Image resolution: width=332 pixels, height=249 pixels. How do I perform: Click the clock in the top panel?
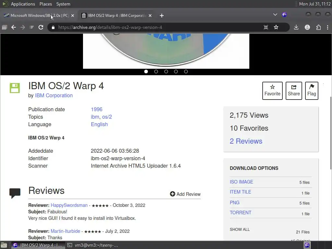pyautogui.click(x=314, y=4)
